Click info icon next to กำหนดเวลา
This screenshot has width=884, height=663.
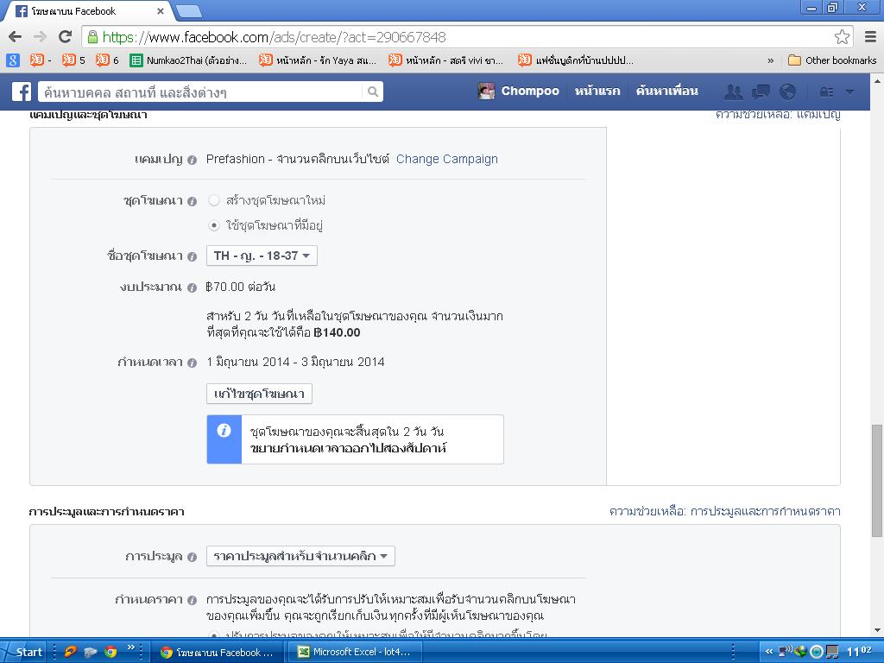click(x=192, y=363)
